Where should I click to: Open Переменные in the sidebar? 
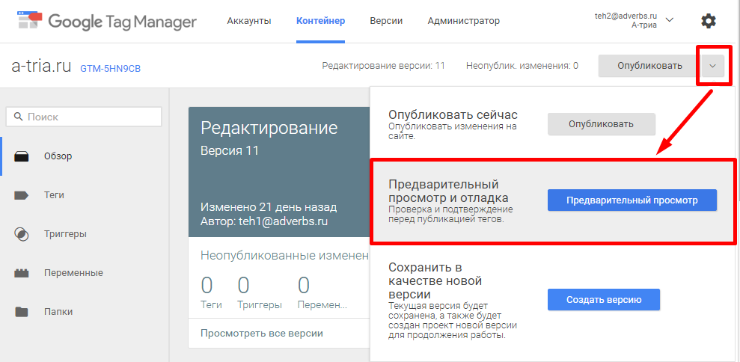(x=73, y=273)
